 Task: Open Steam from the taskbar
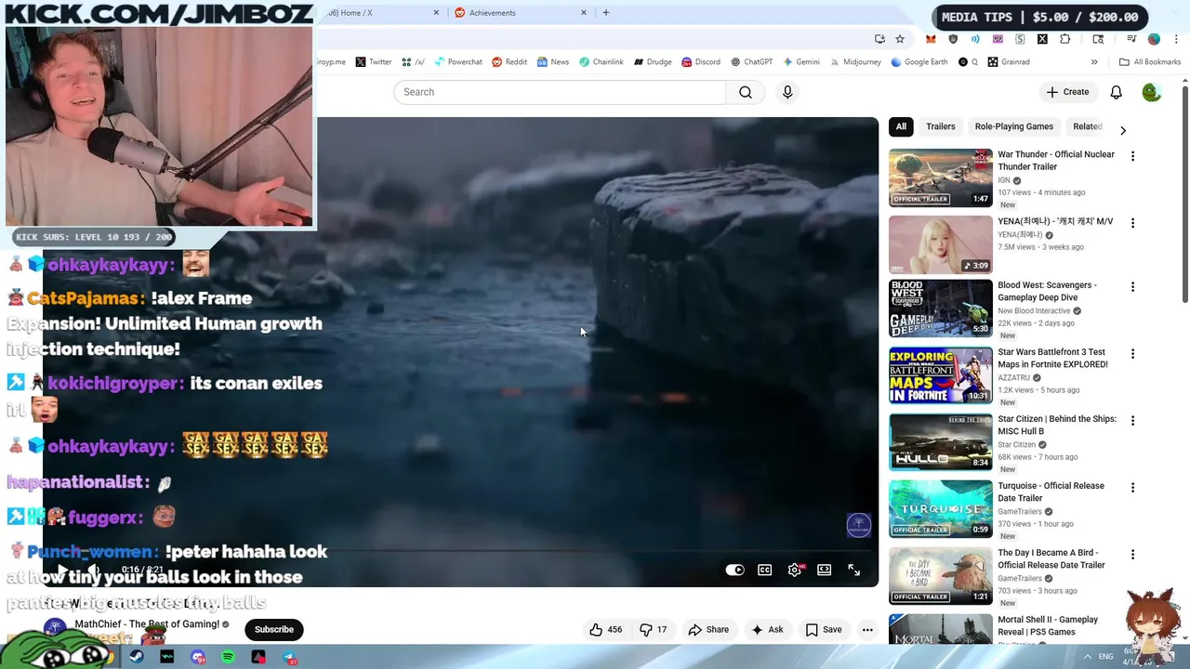[x=137, y=657]
